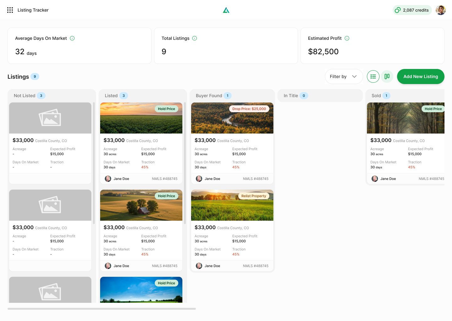Click the Estimated Profit info icon
This screenshot has height=321, width=452.
[x=347, y=38]
